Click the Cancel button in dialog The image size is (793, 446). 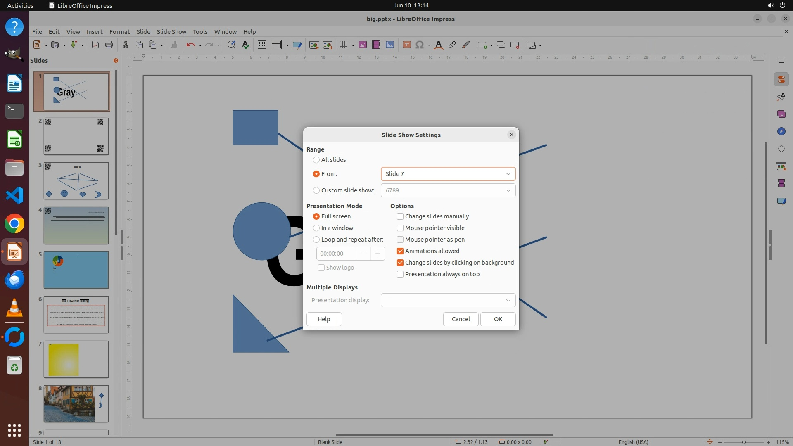pos(461,319)
